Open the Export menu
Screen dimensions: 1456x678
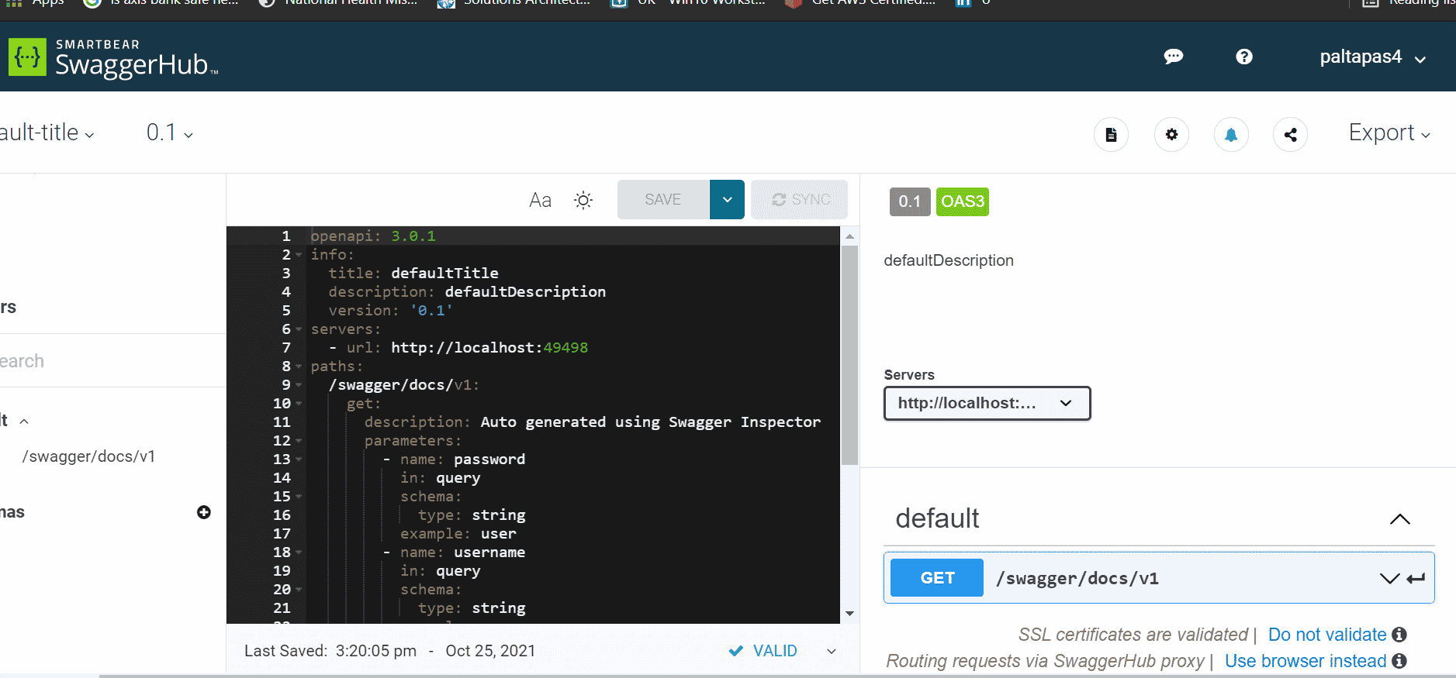click(x=1389, y=133)
